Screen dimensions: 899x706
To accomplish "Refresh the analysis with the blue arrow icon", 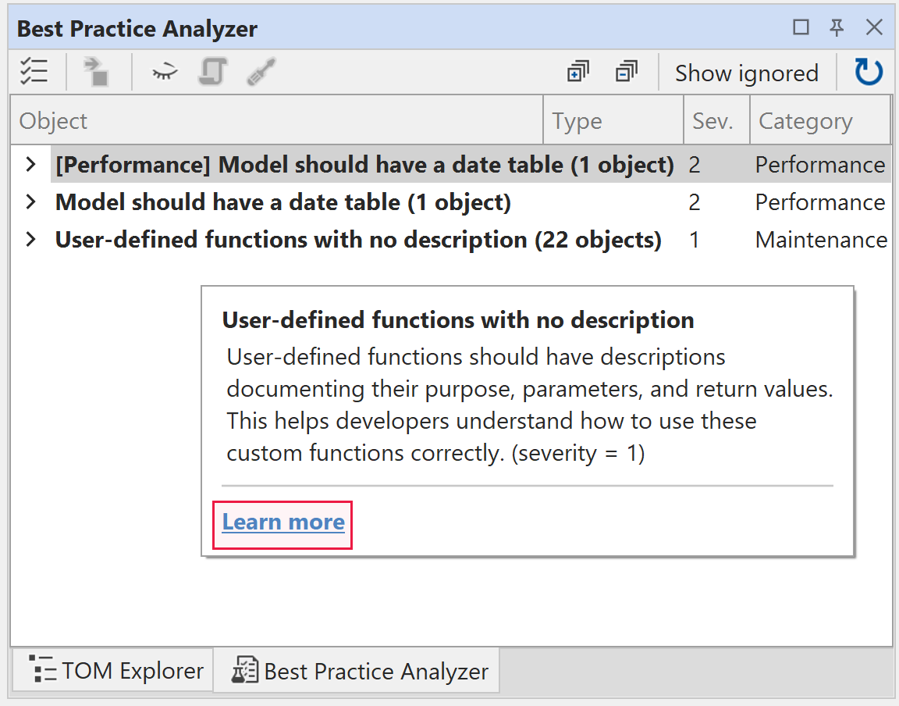I will (x=868, y=71).
